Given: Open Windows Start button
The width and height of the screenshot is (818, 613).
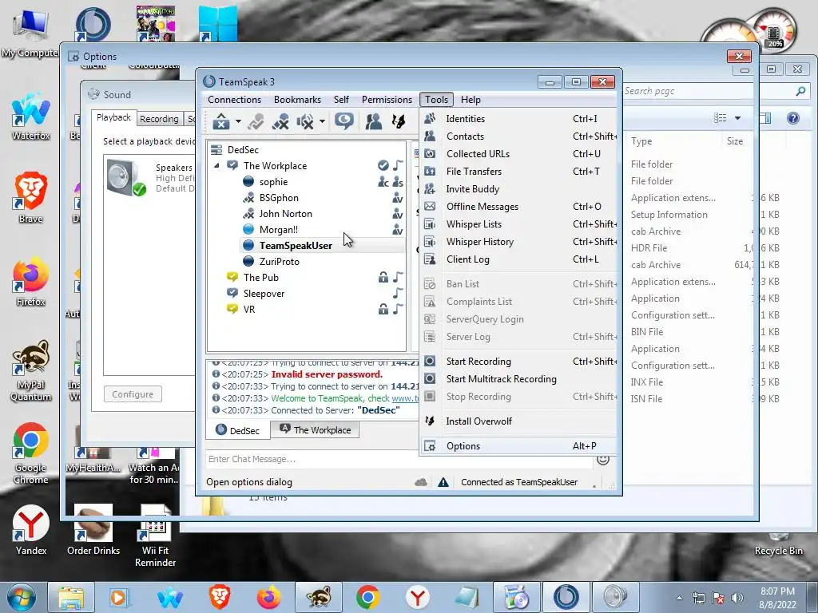Looking at the screenshot, I should coord(22,597).
